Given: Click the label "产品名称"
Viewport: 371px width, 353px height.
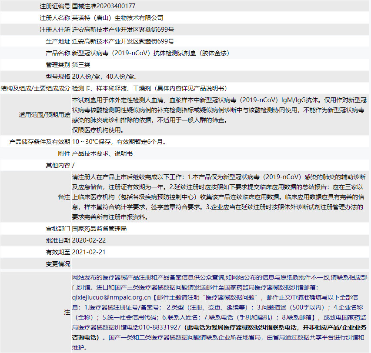Looking at the screenshot, I should pos(58,53).
